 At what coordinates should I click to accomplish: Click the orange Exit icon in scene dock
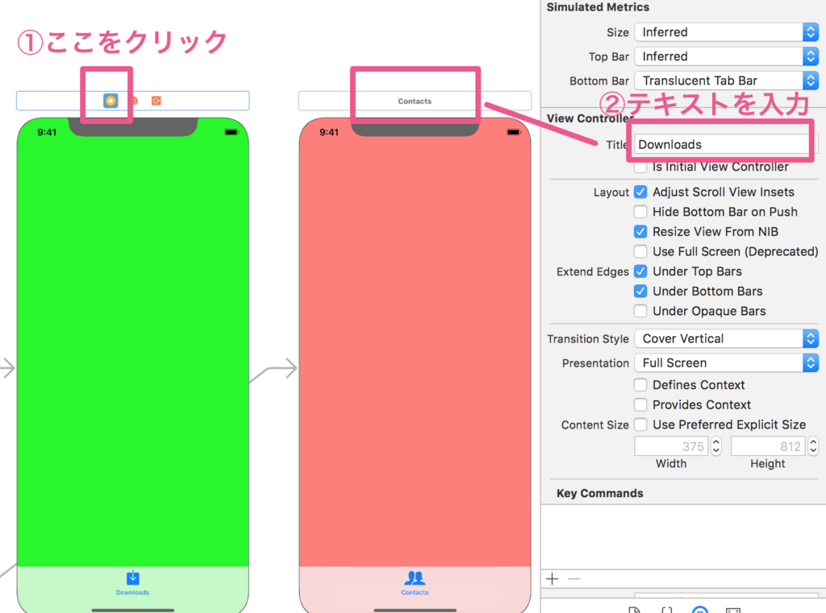[156, 101]
